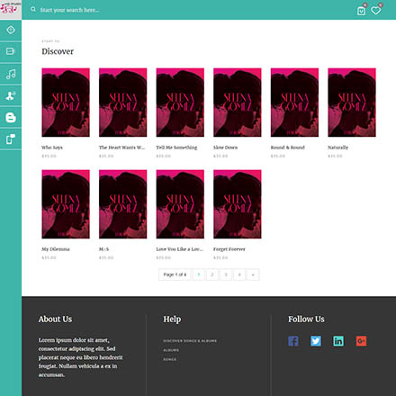Screen dimensions: 396x396
Task: Open the discover compass sidebar icon
Action: [x=11, y=30]
